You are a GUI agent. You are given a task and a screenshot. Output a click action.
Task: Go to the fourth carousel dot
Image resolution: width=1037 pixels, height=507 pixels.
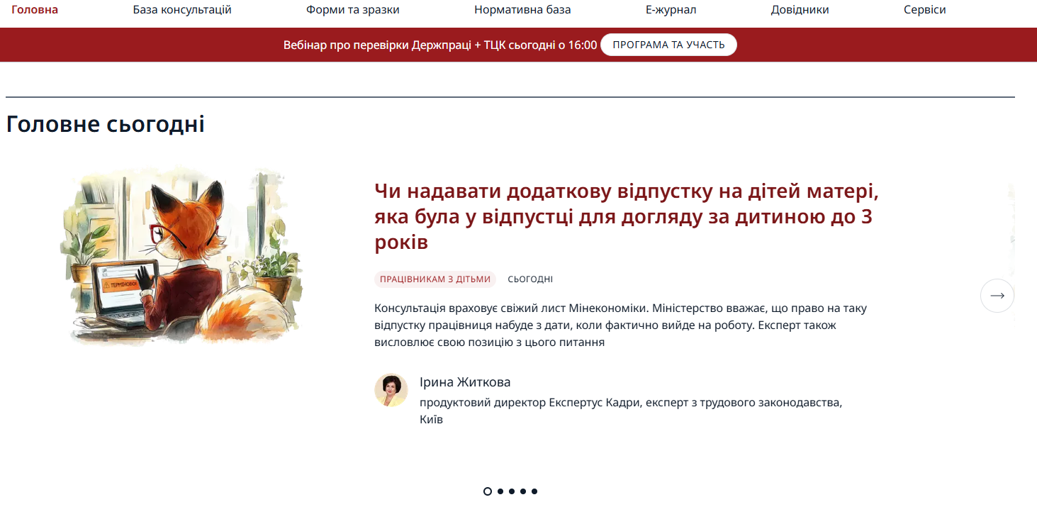(523, 491)
